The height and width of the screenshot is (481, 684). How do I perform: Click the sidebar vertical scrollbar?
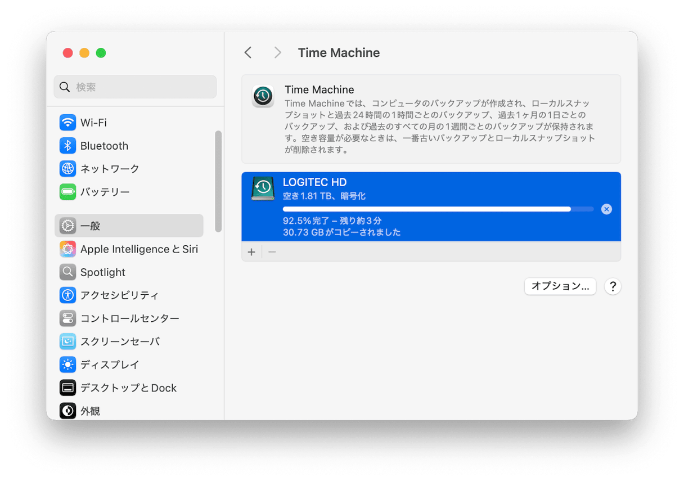(218, 181)
